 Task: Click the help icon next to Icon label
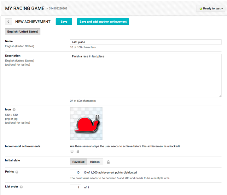(x=14, y=110)
